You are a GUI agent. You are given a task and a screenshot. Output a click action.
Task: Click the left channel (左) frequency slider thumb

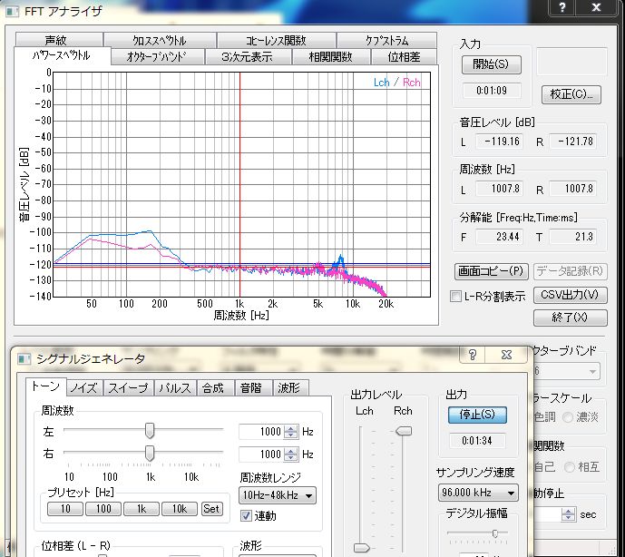tap(150, 431)
